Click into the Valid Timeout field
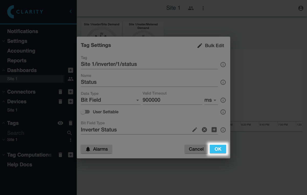The height and width of the screenshot is (195, 307). pos(172,100)
